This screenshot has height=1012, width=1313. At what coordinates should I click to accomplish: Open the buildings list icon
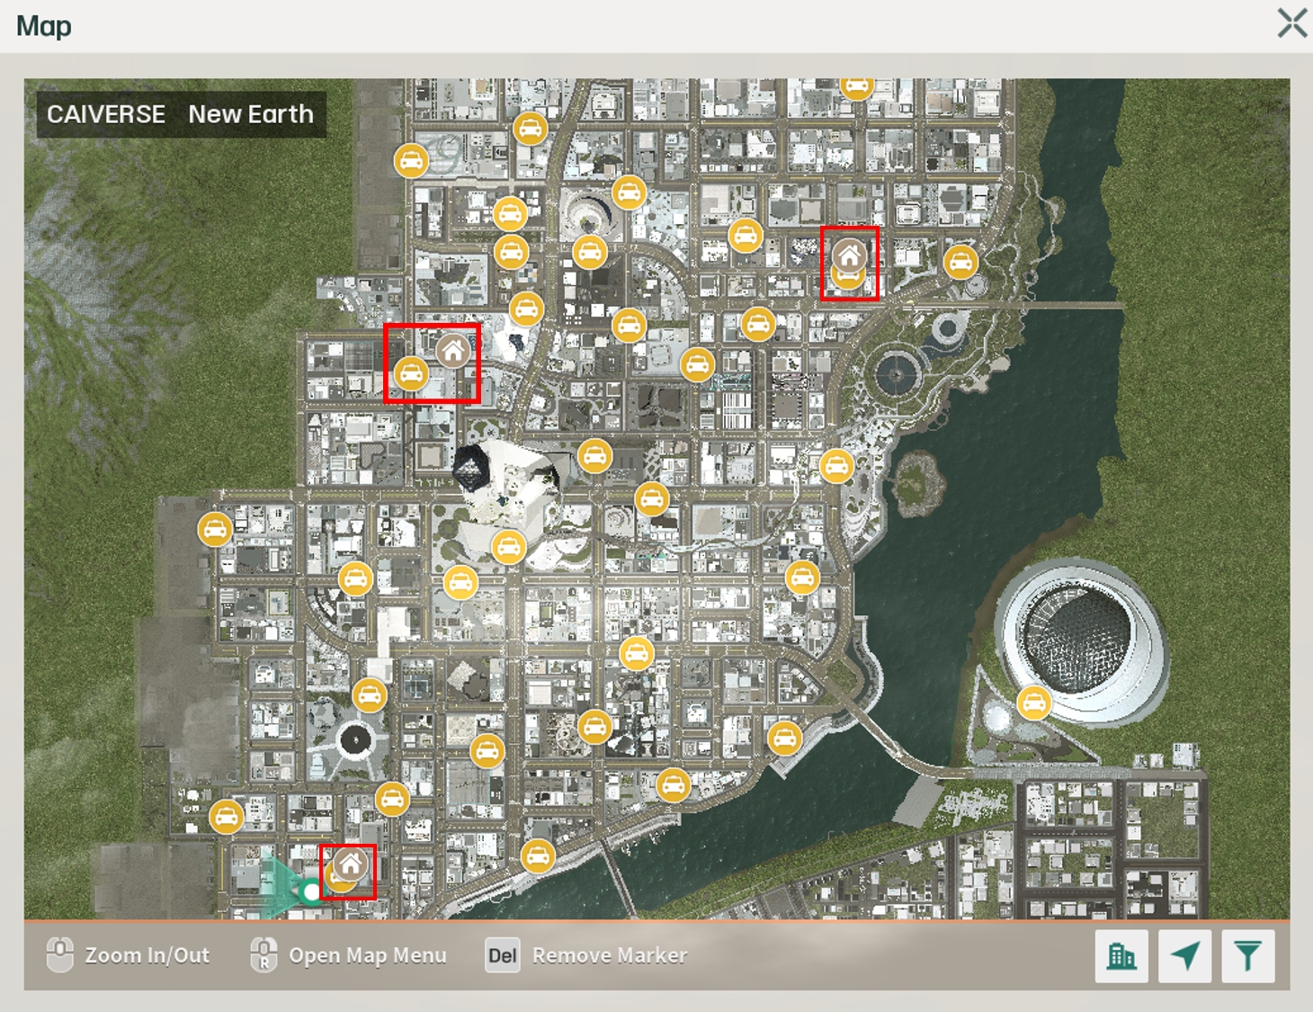[1121, 955]
